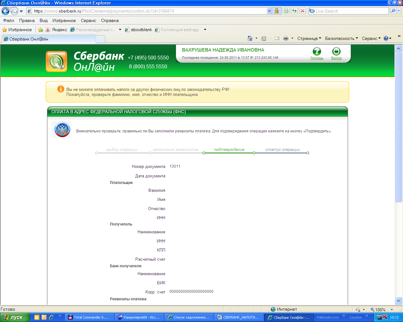Click vertical scrollbar down arrow

399,301
